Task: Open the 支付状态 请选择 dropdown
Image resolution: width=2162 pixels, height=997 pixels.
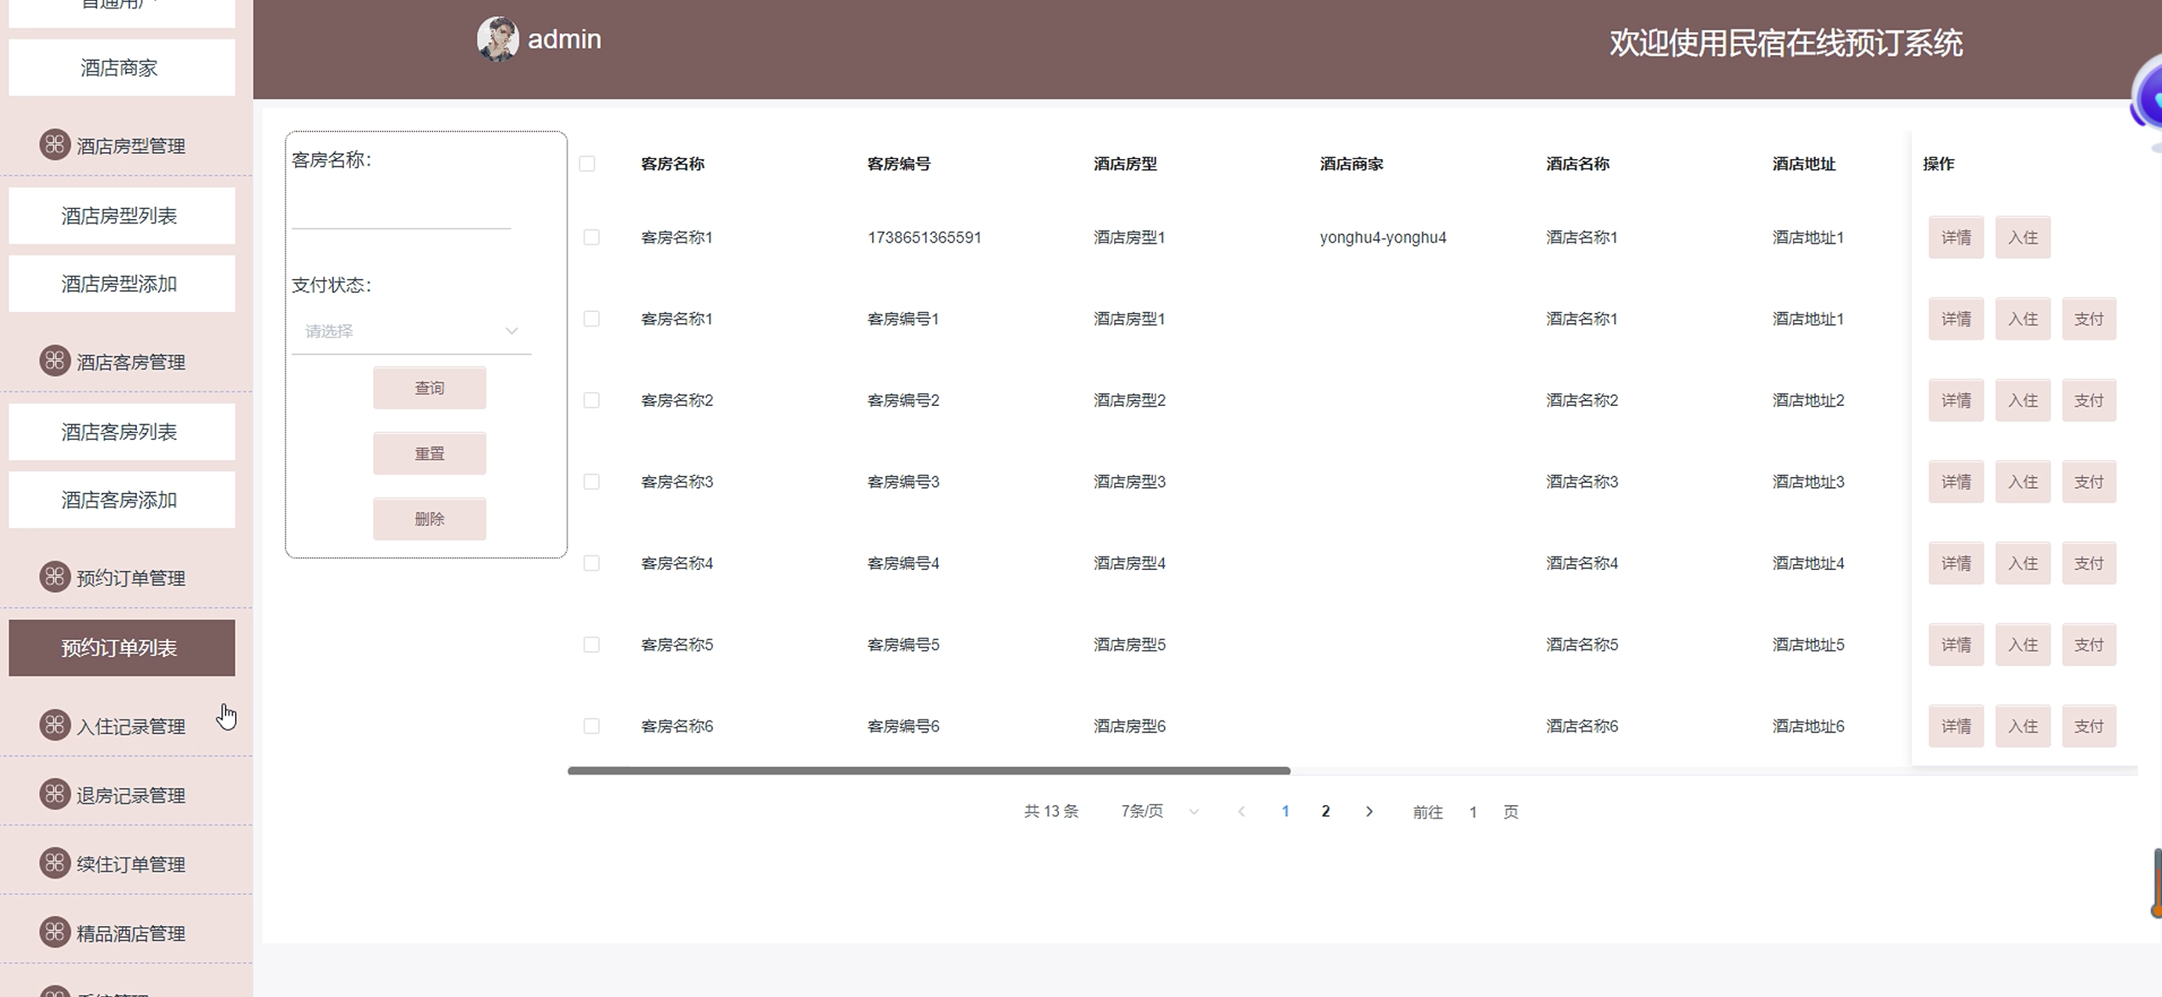Action: click(411, 331)
